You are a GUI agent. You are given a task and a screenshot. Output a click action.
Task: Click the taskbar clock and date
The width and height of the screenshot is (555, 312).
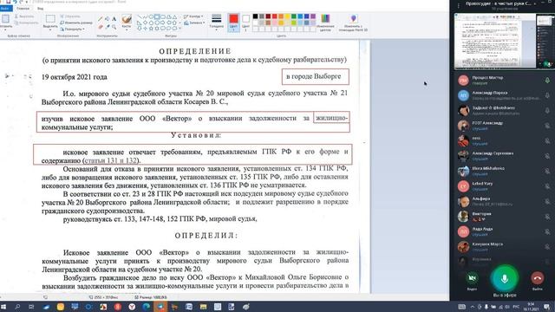tap(531, 307)
